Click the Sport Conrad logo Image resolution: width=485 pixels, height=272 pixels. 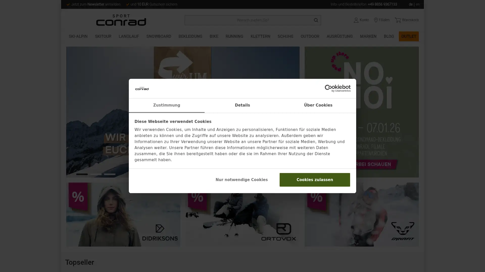pos(121,20)
